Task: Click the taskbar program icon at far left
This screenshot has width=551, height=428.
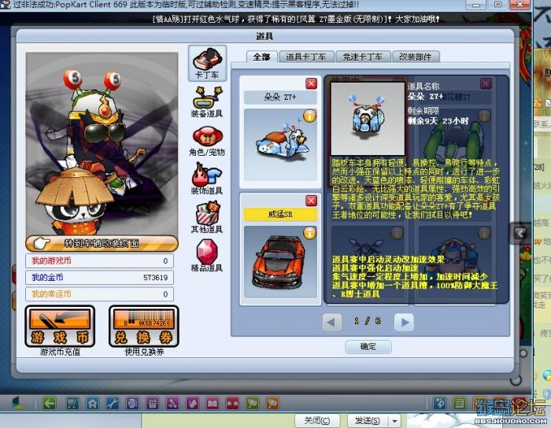Action: pyautogui.click(x=17, y=404)
